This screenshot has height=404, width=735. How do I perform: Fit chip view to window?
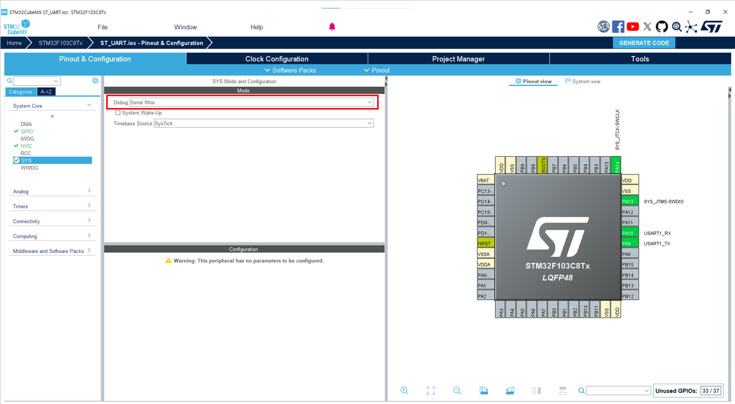pyautogui.click(x=431, y=391)
